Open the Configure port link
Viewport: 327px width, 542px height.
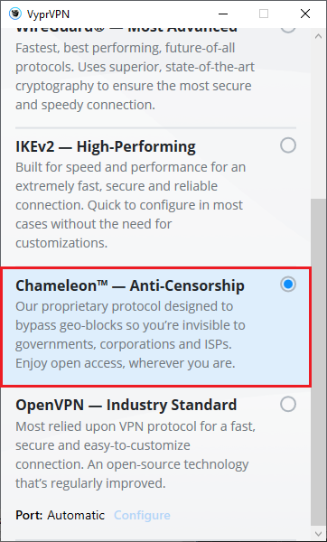142,516
